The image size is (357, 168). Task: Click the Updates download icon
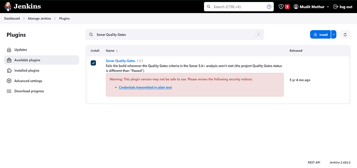(x=9, y=50)
